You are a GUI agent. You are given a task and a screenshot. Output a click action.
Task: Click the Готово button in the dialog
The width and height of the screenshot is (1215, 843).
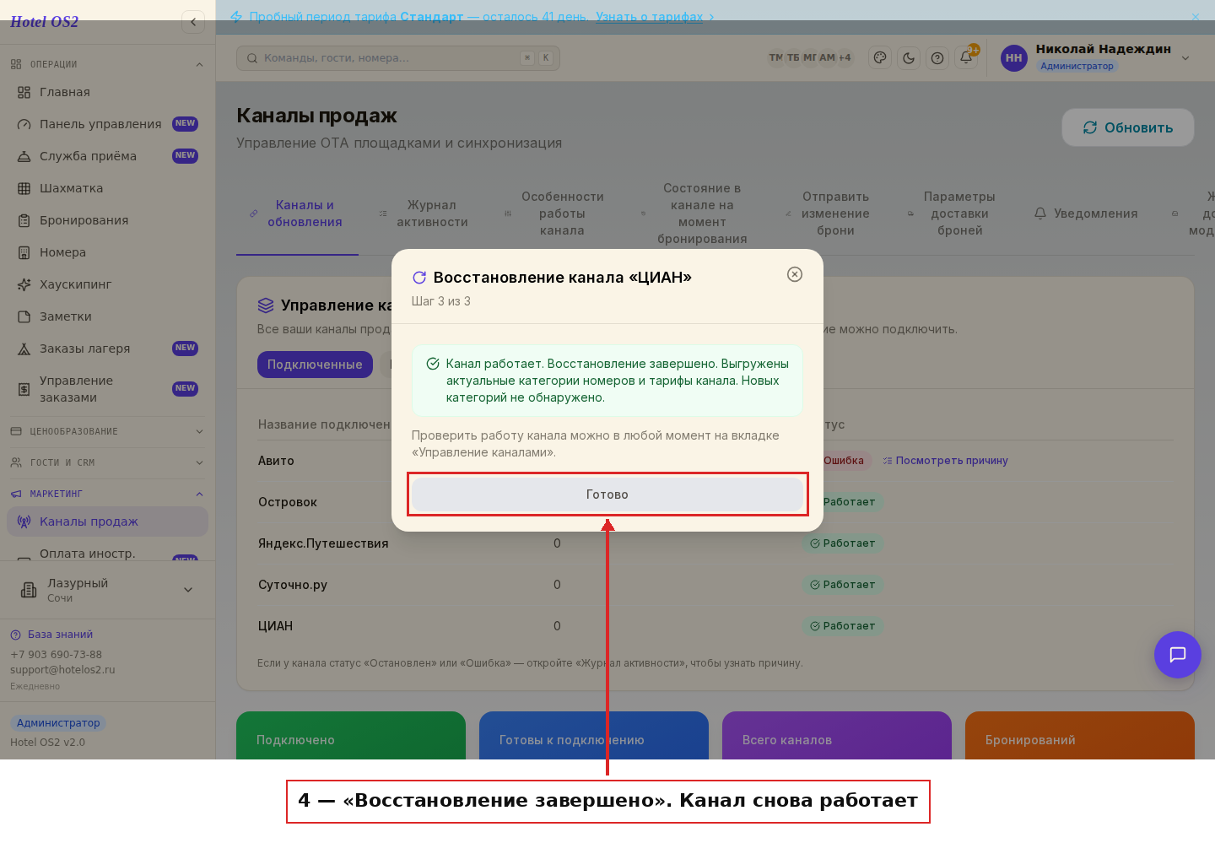(607, 494)
